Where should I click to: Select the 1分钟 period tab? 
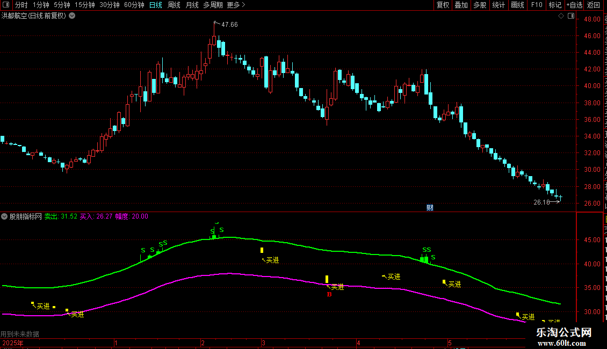click(x=41, y=5)
